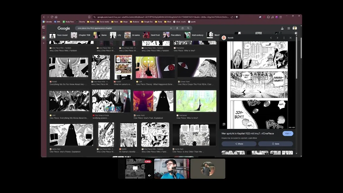The width and height of the screenshot is (343, 193).
Task: Expand the Shops bookmarks folder
Action: pos(124,22)
